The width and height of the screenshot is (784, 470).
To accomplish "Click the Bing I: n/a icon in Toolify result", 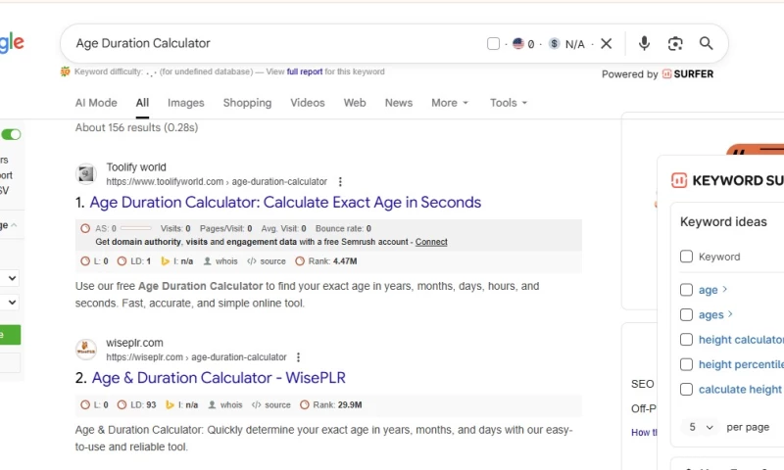I will coord(165,261).
